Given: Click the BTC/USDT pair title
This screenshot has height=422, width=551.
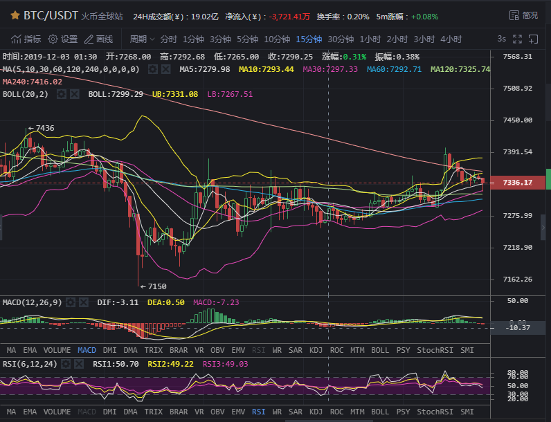Looking at the screenshot, I should click(x=51, y=15).
